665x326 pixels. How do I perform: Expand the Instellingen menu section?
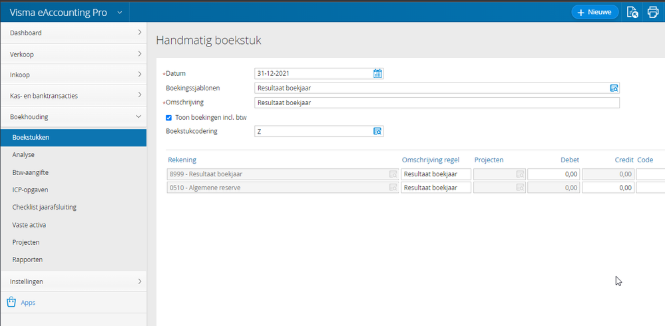point(73,281)
